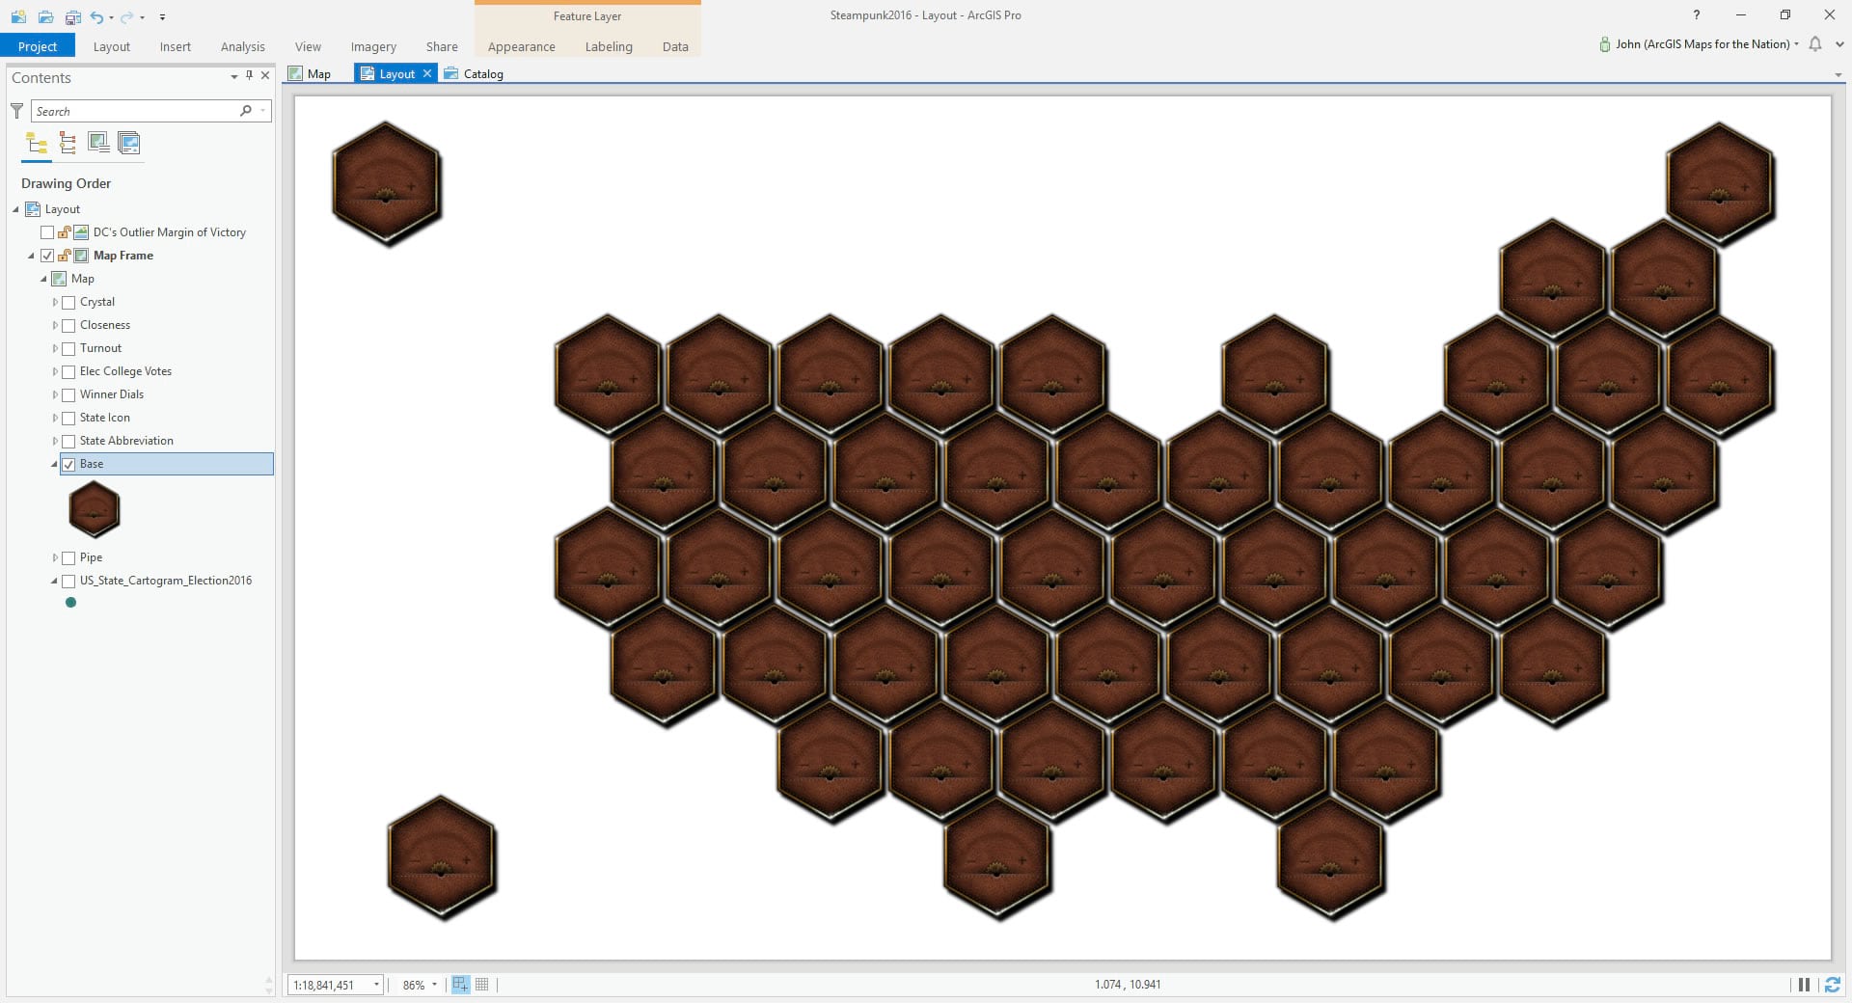Pause drawing with the pause icon
This screenshot has width=1852, height=1003.
[1804, 985]
